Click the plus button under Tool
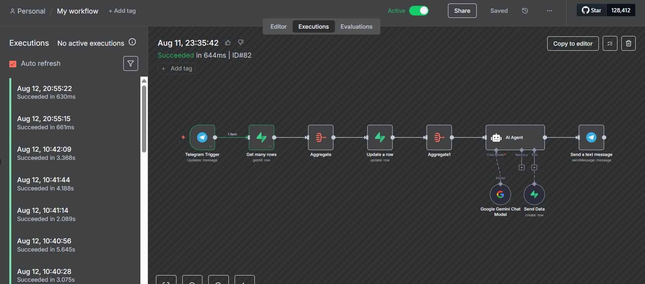 pyautogui.click(x=534, y=168)
